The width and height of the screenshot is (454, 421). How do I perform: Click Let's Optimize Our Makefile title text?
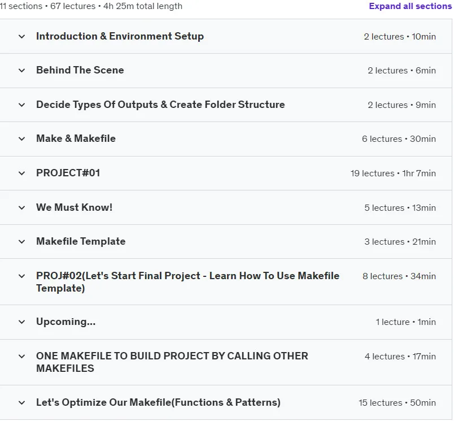(158, 402)
